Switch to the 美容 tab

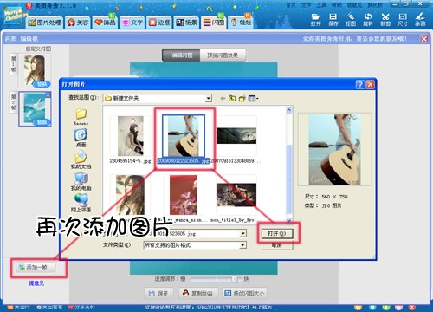pyautogui.click(x=78, y=23)
